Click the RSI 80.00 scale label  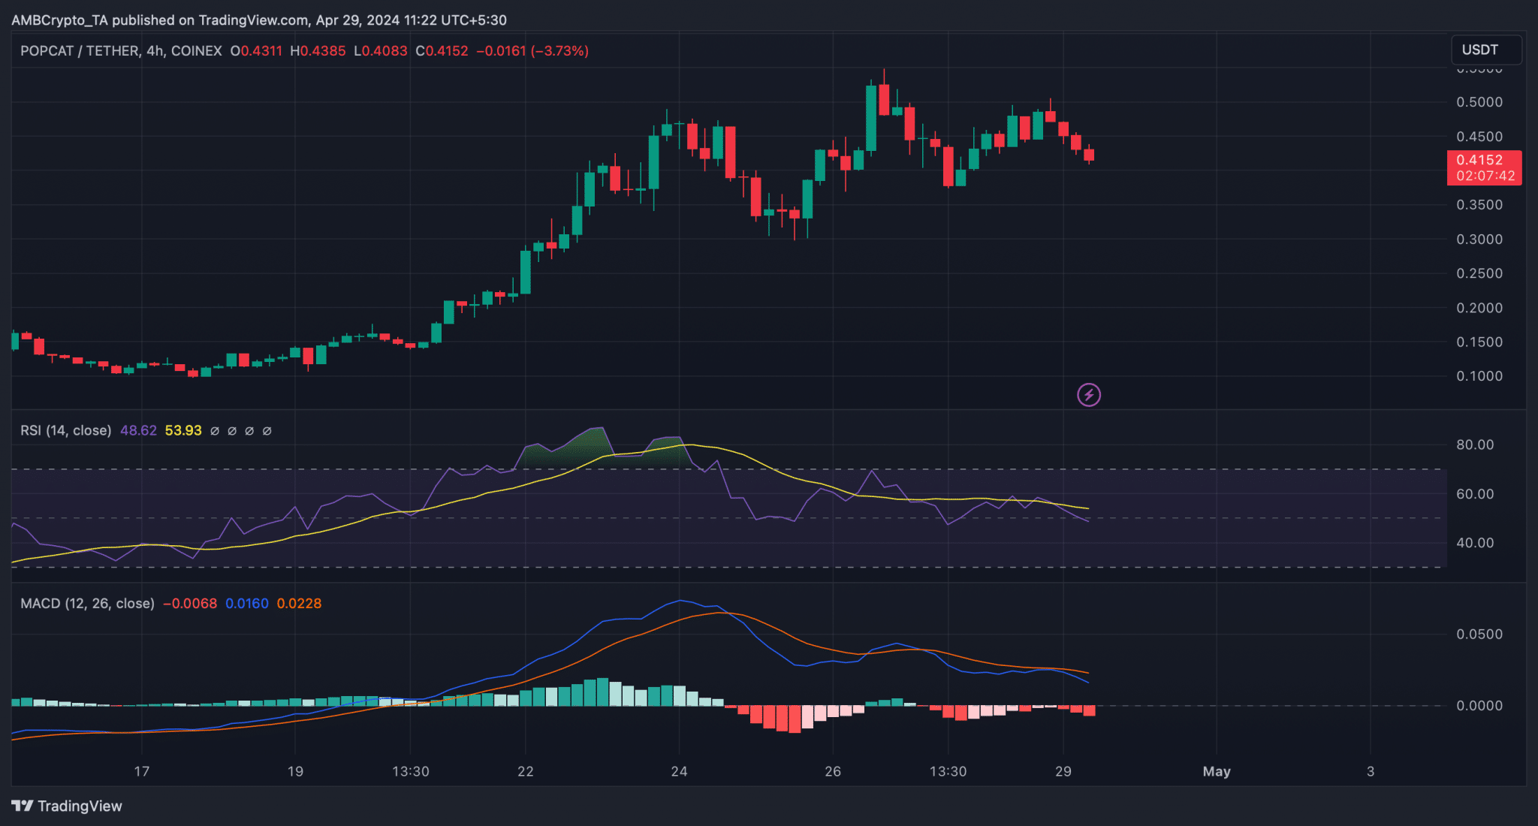click(1475, 445)
